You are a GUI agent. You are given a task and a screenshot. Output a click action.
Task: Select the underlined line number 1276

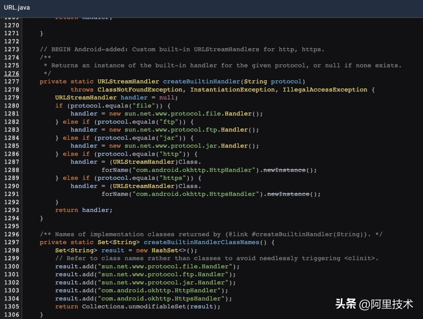(x=11, y=73)
